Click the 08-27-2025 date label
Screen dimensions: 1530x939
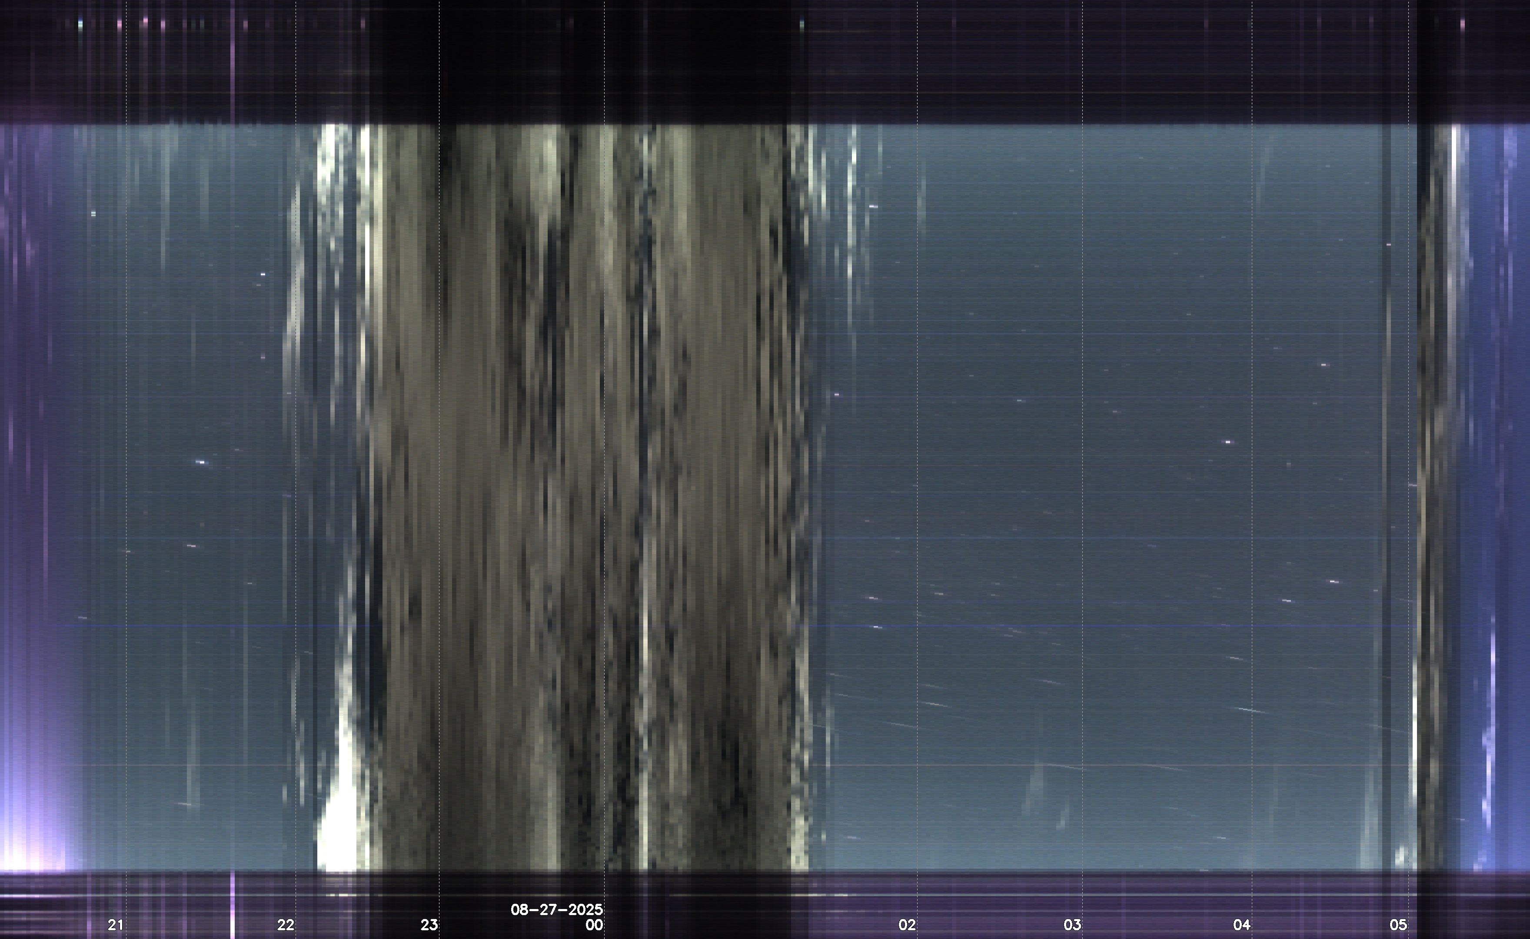click(556, 910)
